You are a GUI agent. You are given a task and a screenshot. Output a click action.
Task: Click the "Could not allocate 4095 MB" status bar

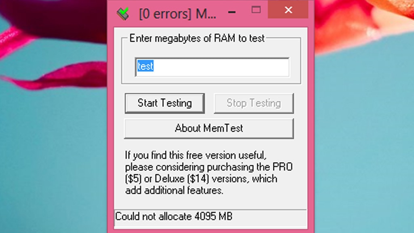174,217
